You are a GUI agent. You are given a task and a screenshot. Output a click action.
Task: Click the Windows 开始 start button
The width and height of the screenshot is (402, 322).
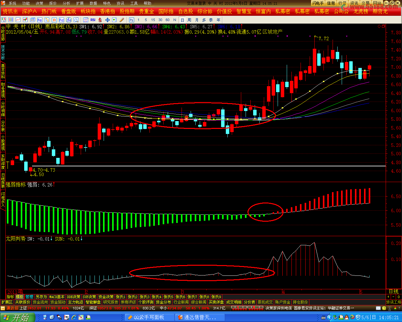coord(17,317)
